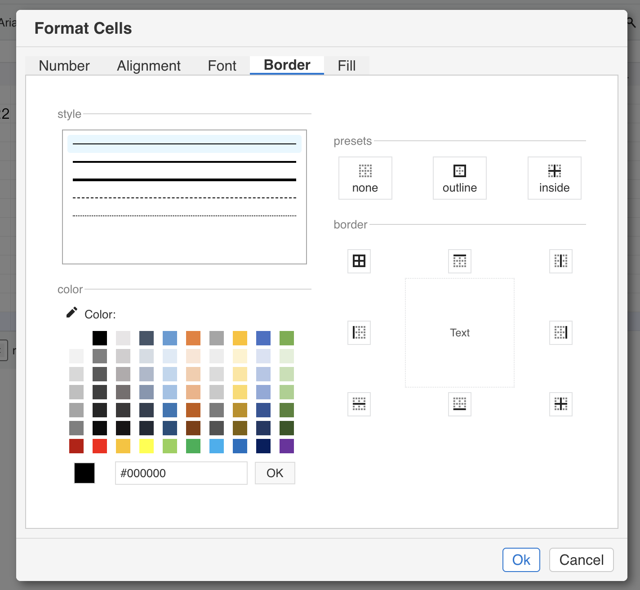Image resolution: width=640 pixels, height=590 pixels.
Task: Switch to the Fill tab
Action: (347, 66)
